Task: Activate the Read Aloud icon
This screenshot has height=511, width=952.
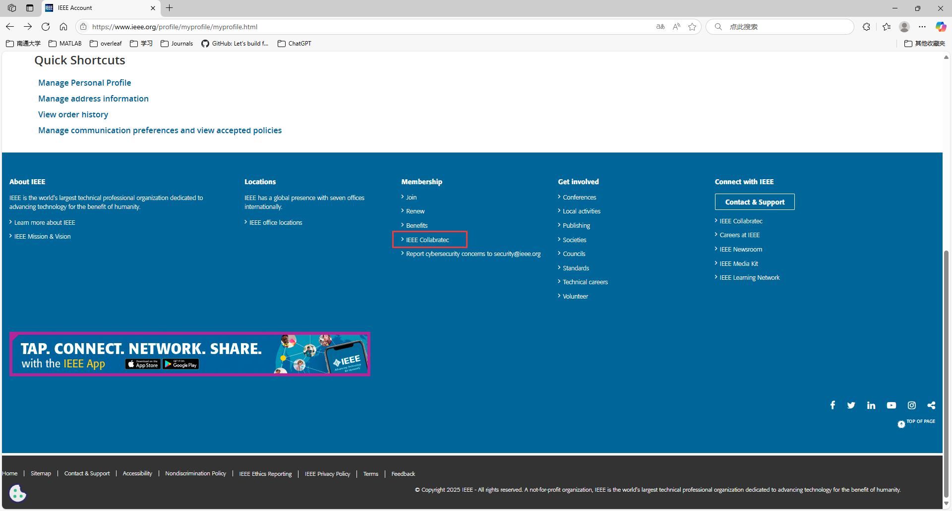Action: pos(676,27)
